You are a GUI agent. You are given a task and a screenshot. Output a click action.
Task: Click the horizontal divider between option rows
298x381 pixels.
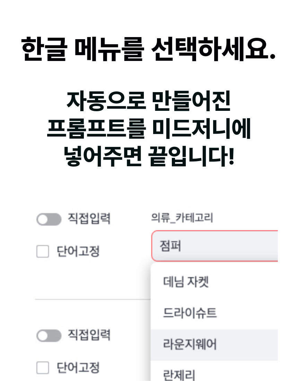tap(93, 299)
